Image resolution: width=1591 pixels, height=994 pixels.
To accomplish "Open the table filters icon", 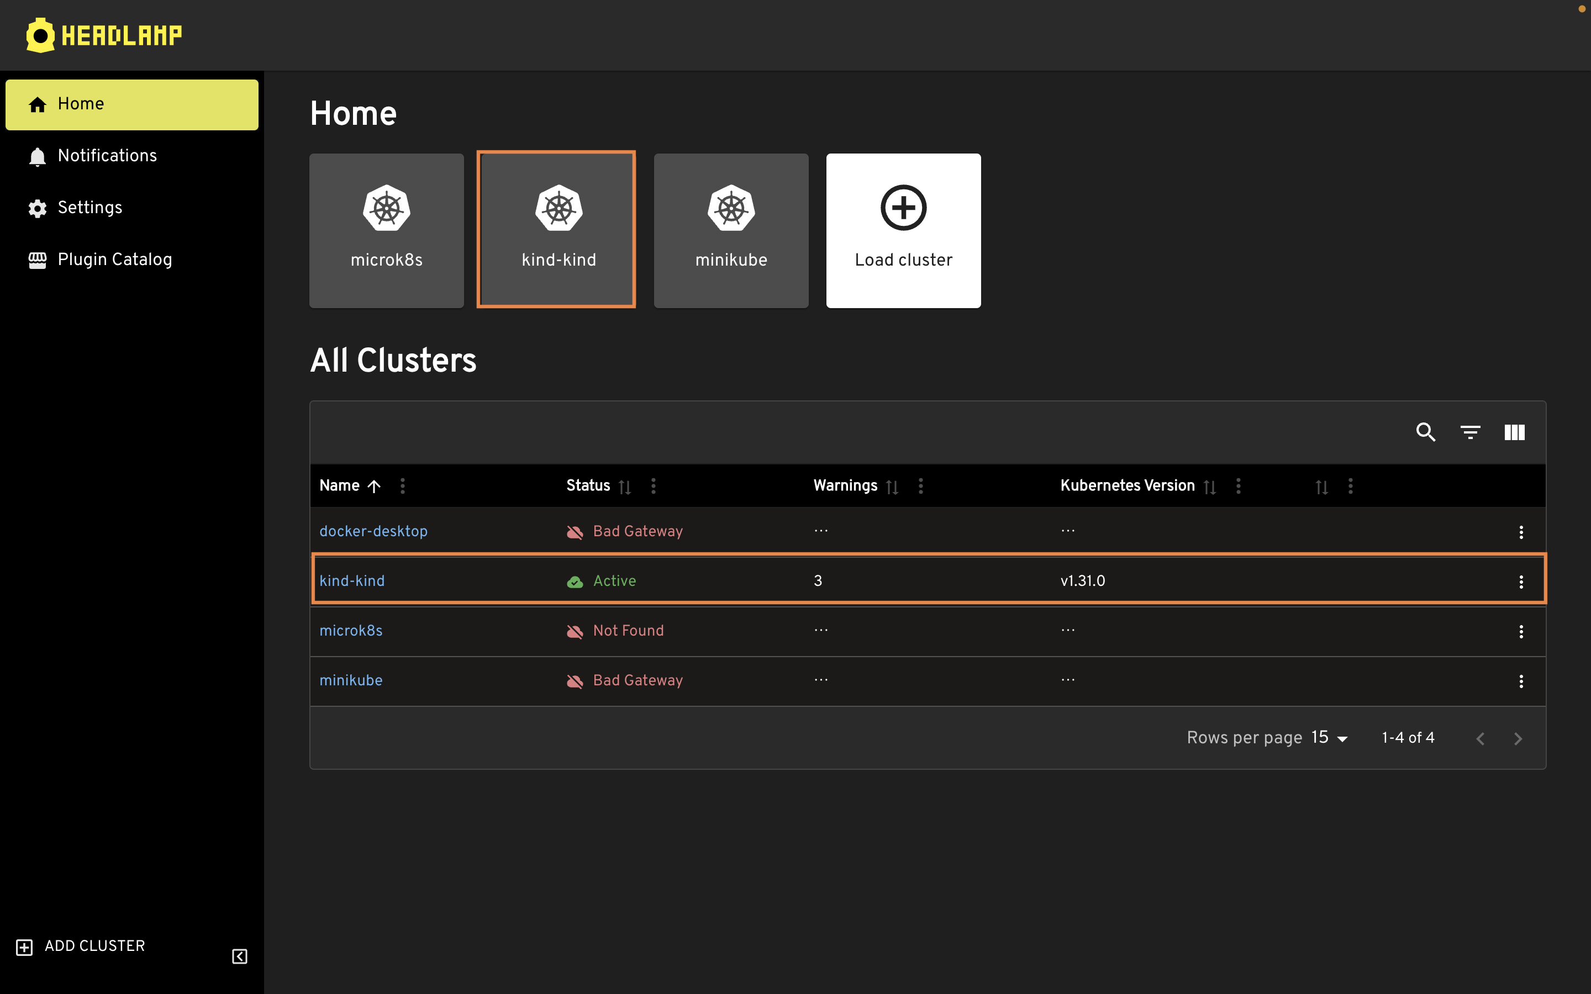I will click(x=1470, y=432).
